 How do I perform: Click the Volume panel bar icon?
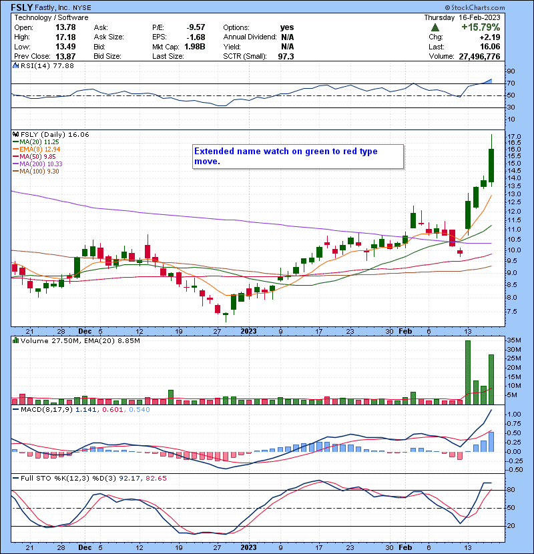[x=15, y=340]
